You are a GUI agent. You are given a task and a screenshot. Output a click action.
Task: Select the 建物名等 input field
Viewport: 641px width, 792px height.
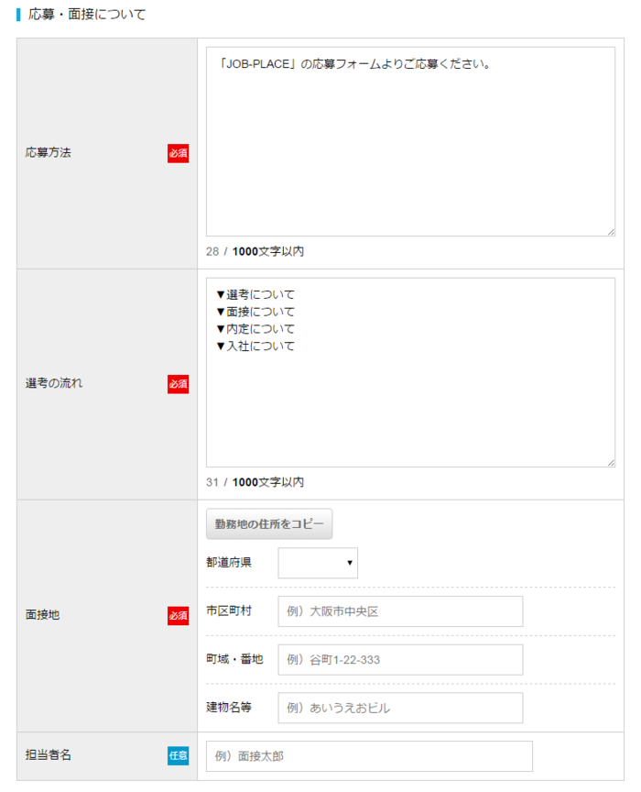400,708
